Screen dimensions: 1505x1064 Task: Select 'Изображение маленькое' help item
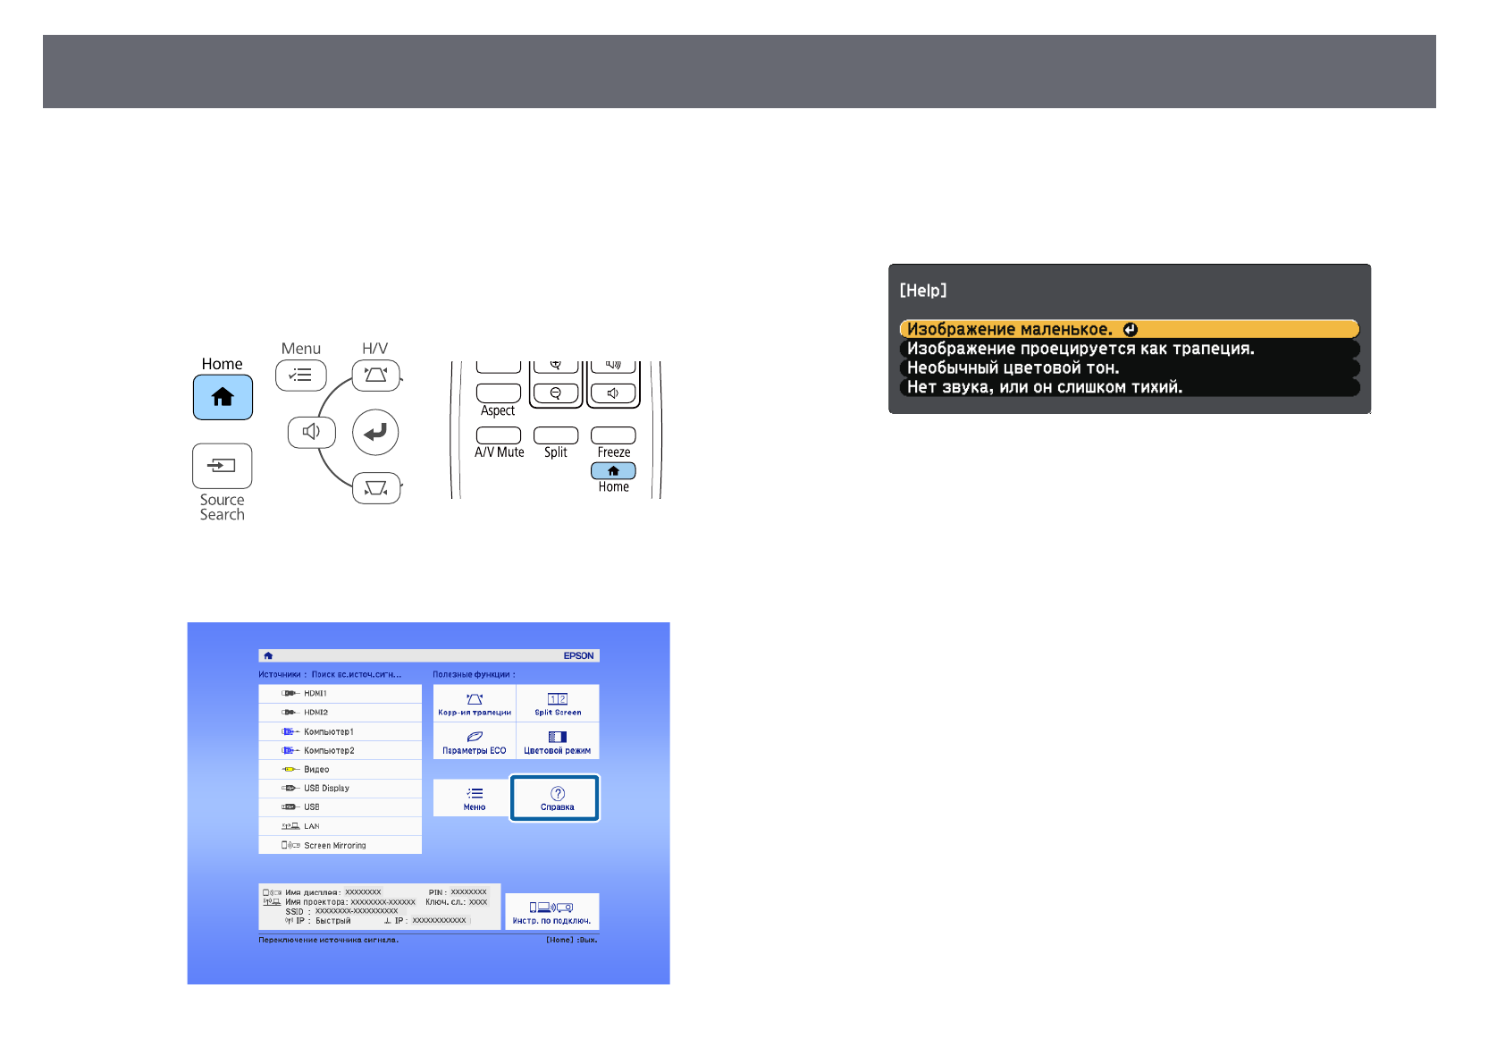click(x=1128, y=330)
